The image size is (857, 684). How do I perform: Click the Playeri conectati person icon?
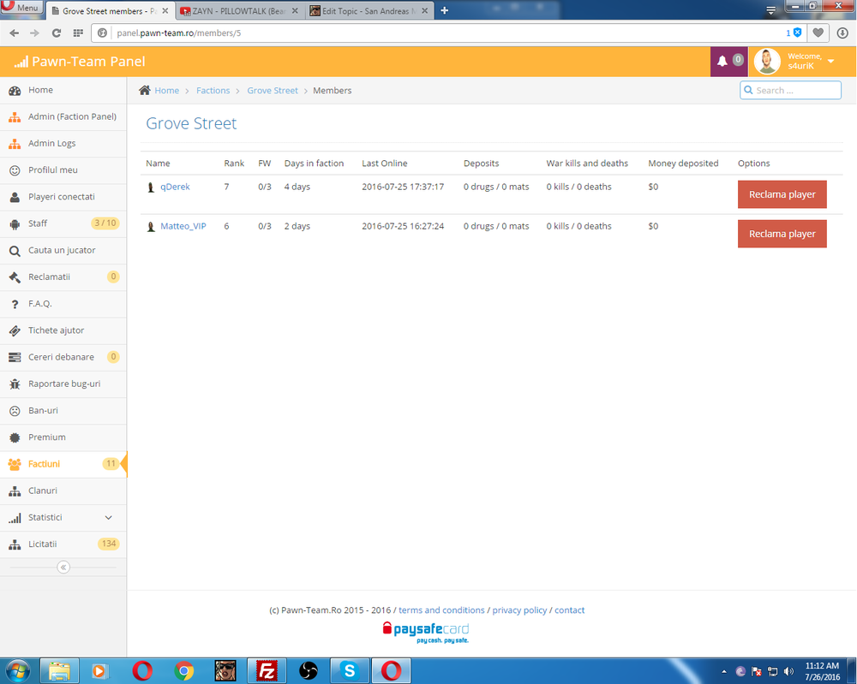tap(15, 197)
